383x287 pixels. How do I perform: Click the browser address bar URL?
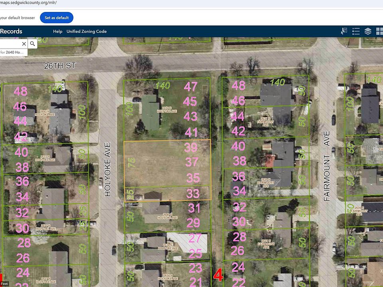pyautogui.click(x=28, y=3)
